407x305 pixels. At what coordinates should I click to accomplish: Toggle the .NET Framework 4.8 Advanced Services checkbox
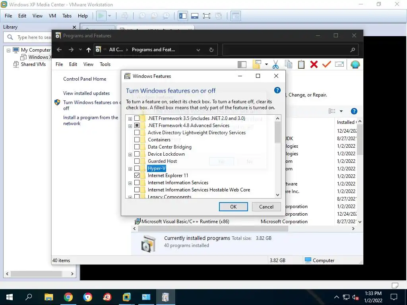point(137,125)
